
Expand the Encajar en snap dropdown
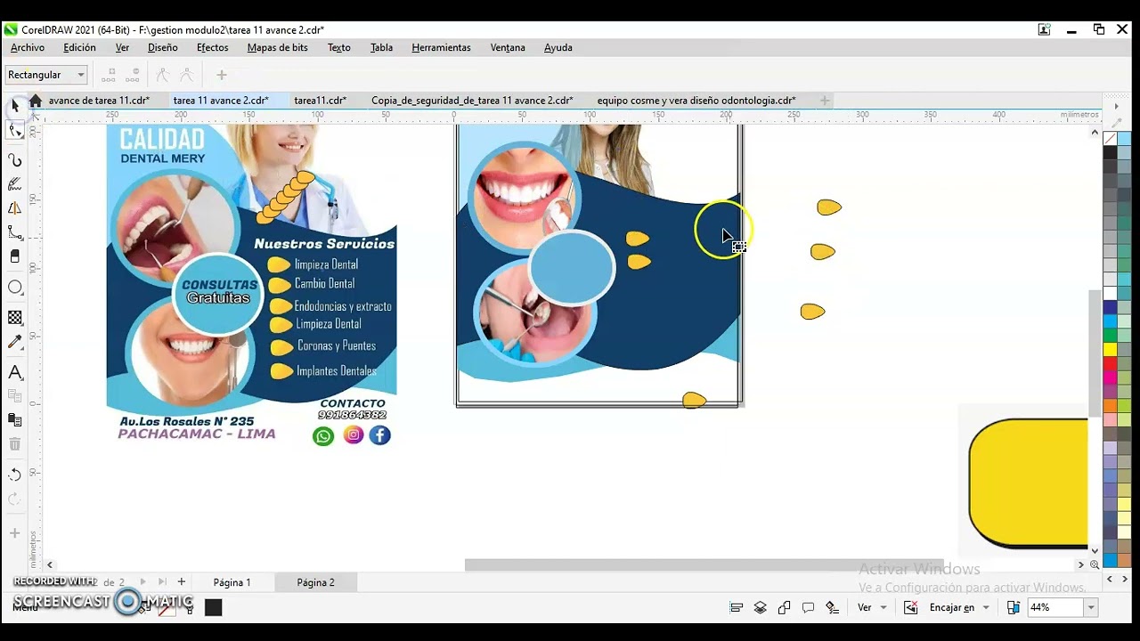(x=986, y=607)
